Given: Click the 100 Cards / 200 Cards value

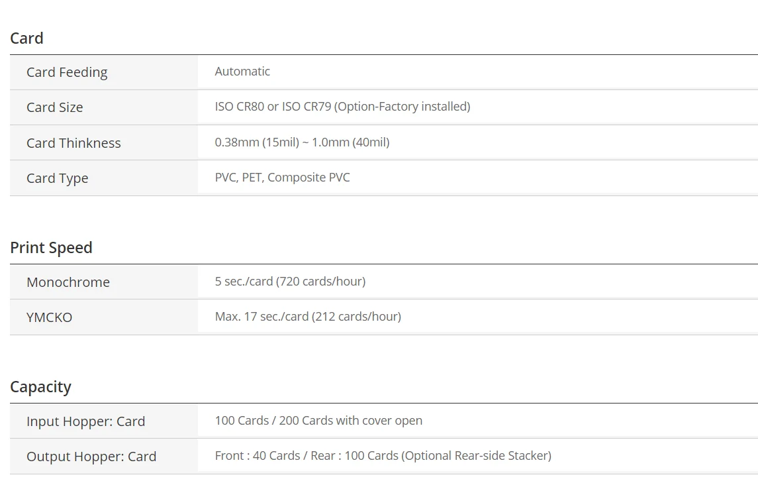Looking at the screenshot, I should point(318,421).
